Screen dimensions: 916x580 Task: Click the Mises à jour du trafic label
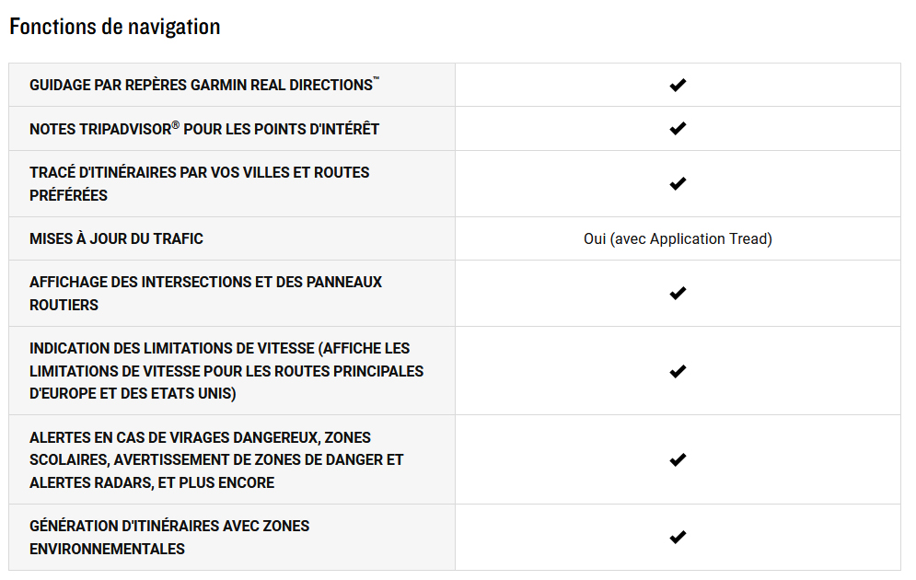point(116,238)
